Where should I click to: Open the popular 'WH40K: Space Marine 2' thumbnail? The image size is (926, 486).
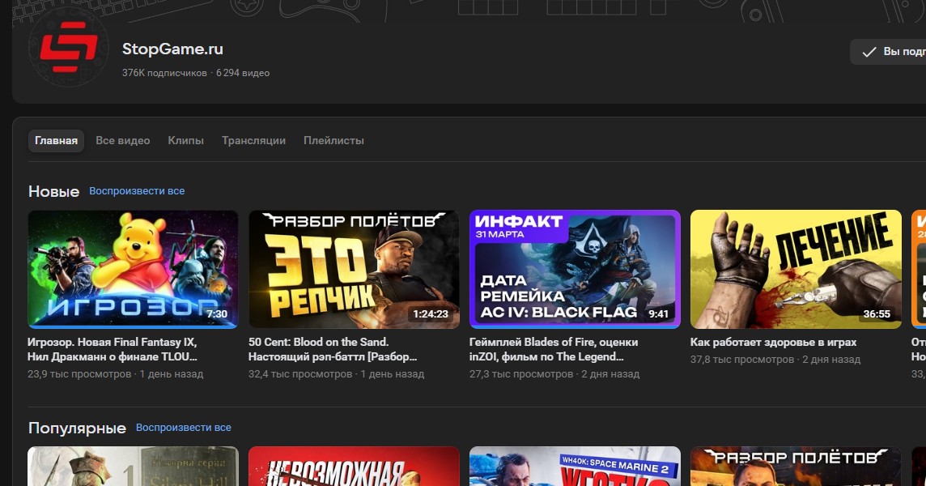pyautogui.click(x=575, y=467)
